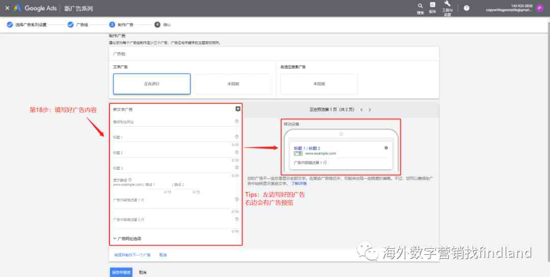Close the new campaign wizard with the X
The width and height of the screenshot is (550, 277).
7,8
